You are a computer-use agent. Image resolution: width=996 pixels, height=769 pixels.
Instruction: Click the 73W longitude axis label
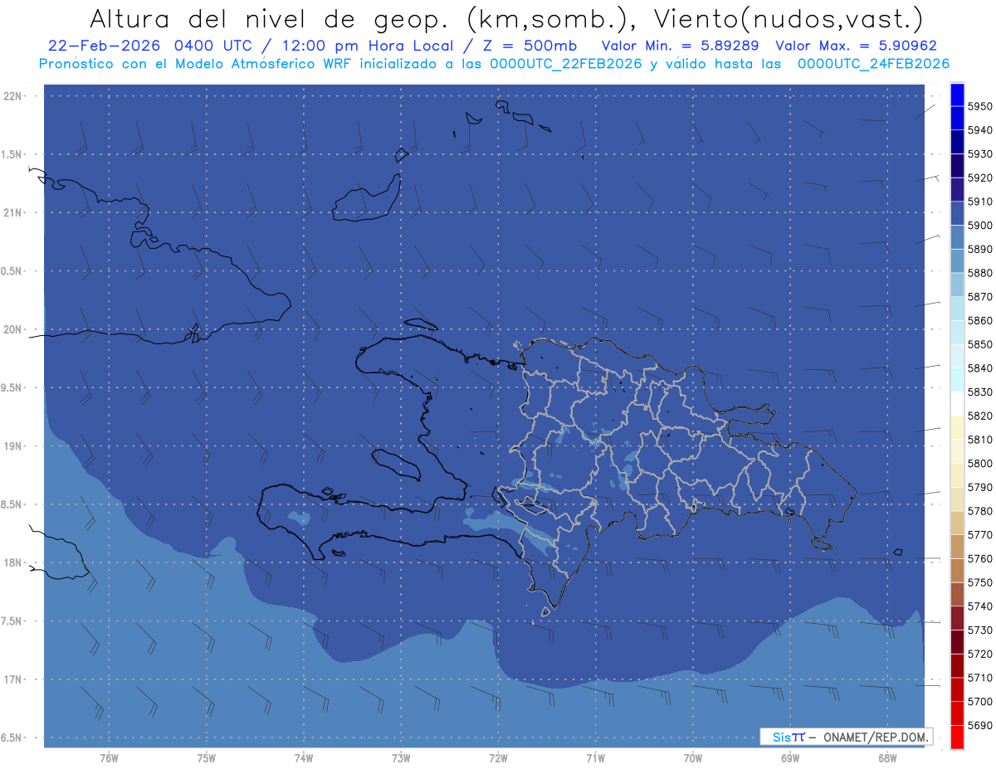pos(401,758)
